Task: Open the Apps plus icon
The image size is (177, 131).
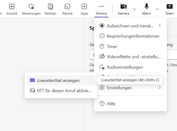Action: pyautogui.click(x=84, y=6)
